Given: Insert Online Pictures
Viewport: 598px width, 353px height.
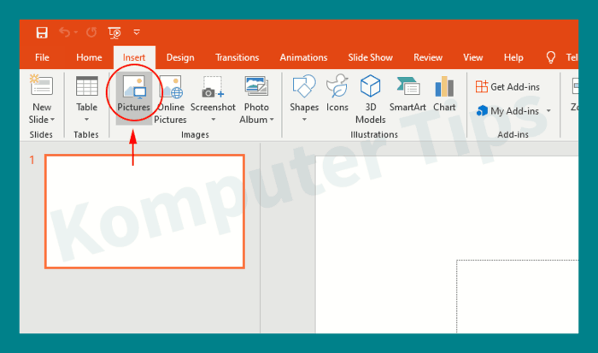Looking at the screenshot, I should (171, 99).
